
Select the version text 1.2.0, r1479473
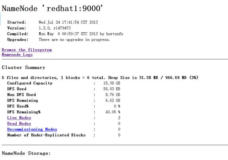click(x=55, y=28)
